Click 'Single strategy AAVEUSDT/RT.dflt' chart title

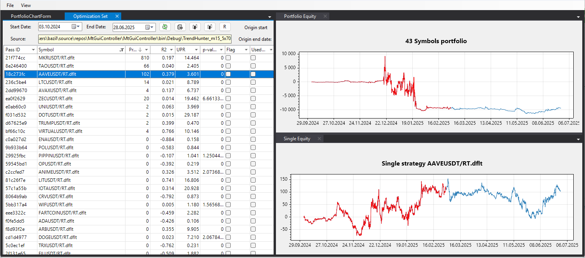click(432, 164)
